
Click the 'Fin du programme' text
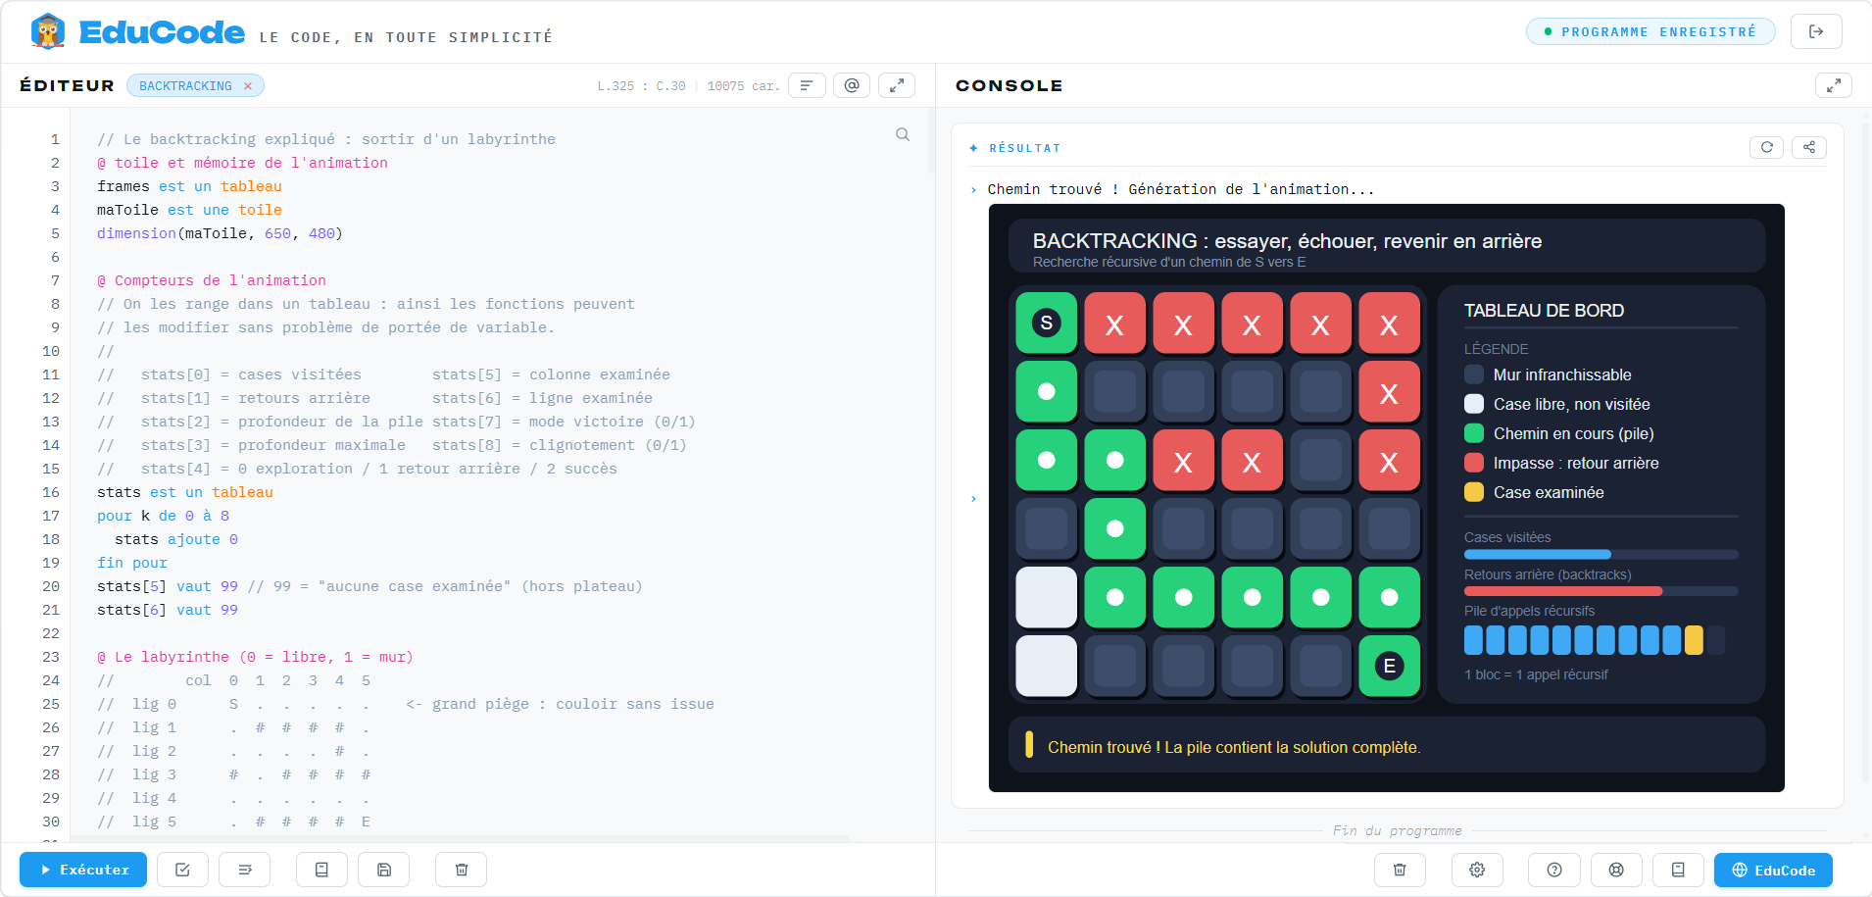(1397, 830)
